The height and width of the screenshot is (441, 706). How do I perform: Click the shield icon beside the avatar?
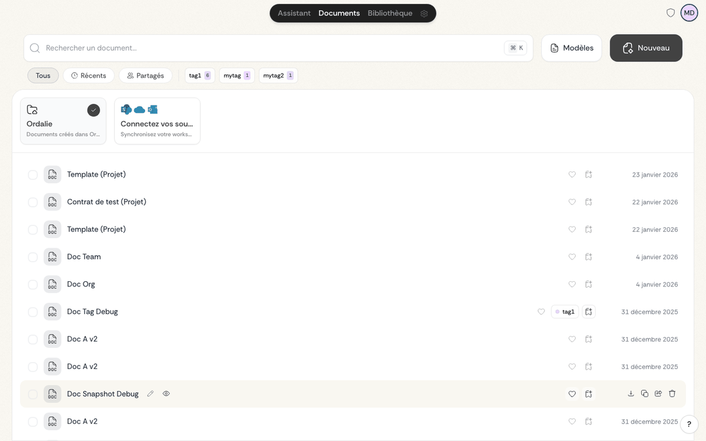click(x=671, y=13)
